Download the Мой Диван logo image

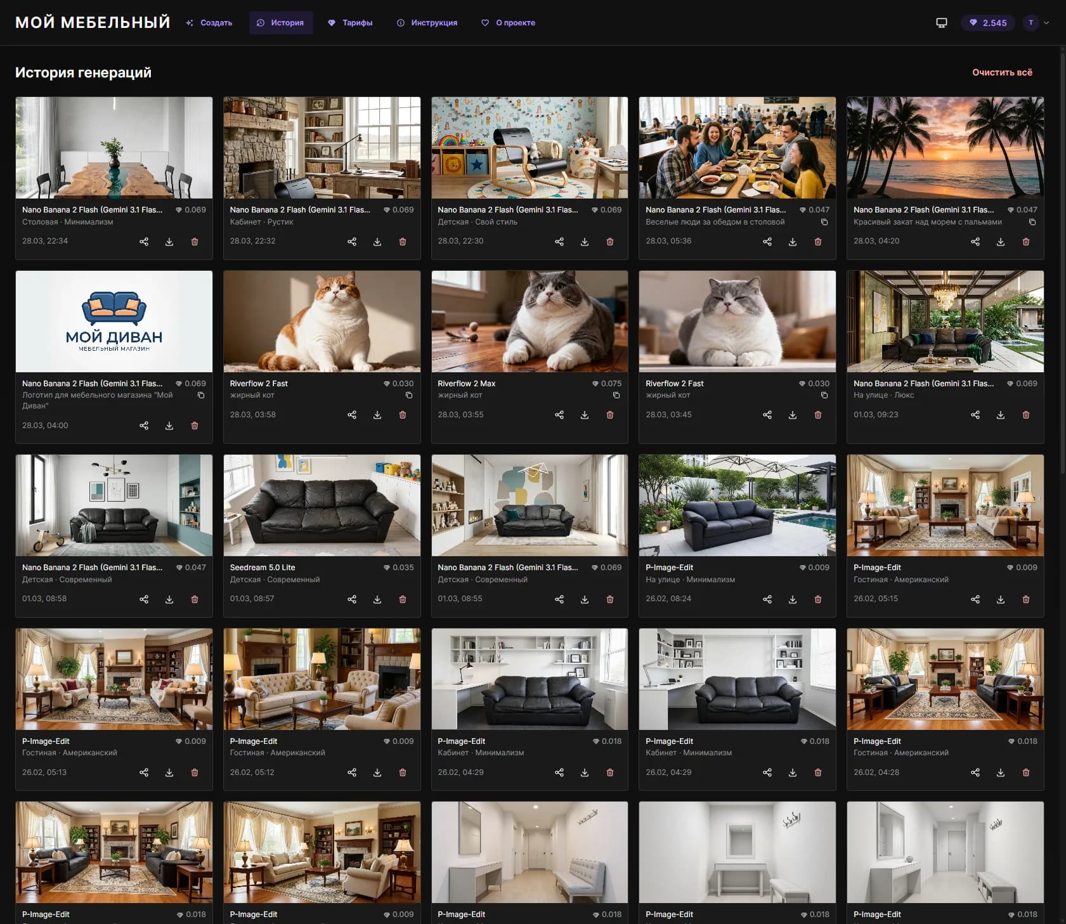coord(169,426)
